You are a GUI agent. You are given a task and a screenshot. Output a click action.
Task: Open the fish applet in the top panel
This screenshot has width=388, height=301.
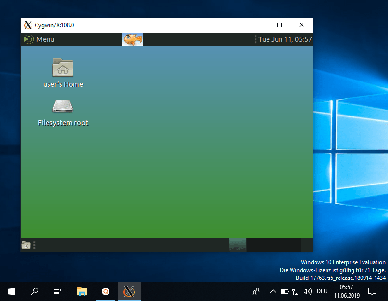click(x=132, y=39)
